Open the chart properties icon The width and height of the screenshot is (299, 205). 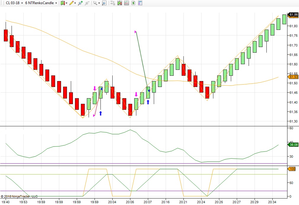140,3
